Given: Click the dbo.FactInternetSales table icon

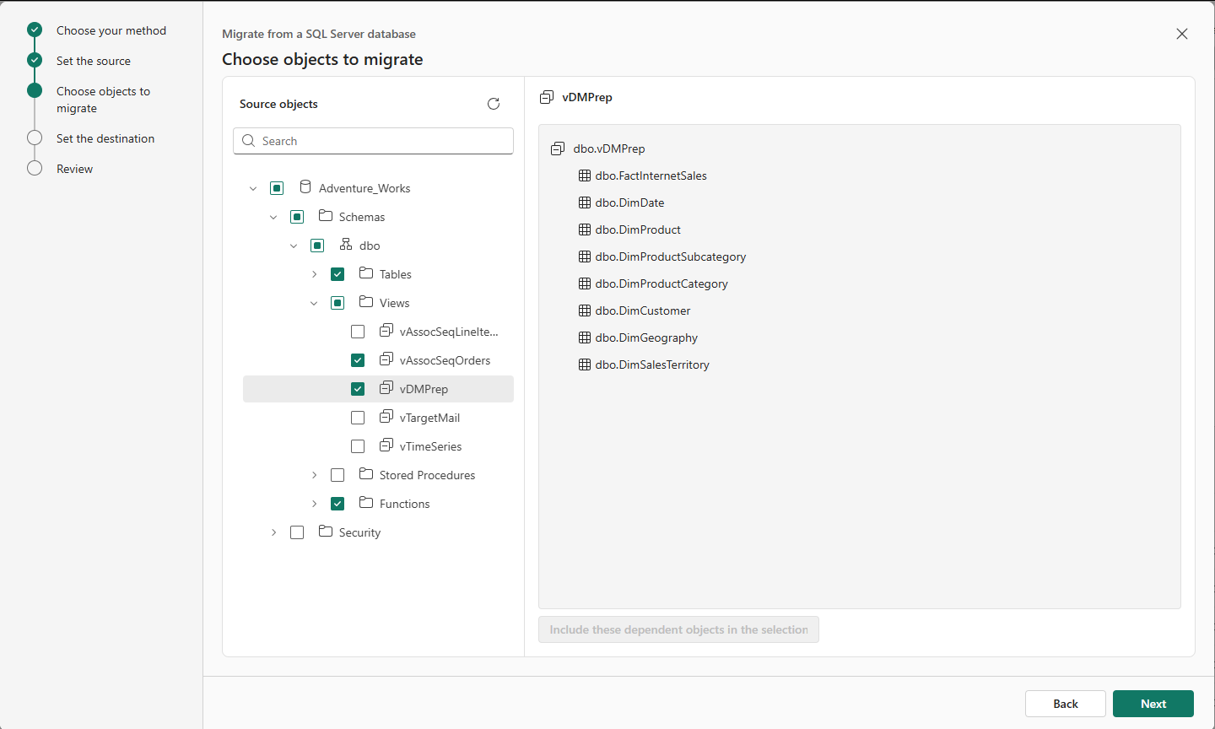Looking at the screenshot, I should pos(585,175).
